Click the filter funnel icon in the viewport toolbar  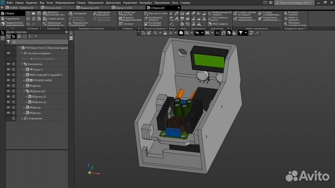pyautogui.click(x=241, y=33)
